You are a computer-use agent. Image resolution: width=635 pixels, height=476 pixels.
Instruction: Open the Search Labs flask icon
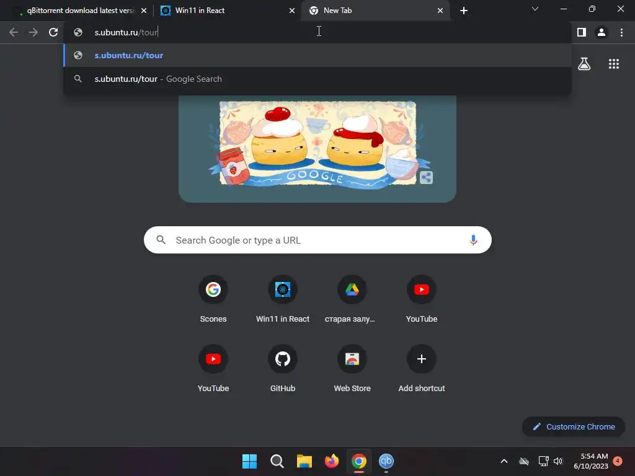(584, 64)
